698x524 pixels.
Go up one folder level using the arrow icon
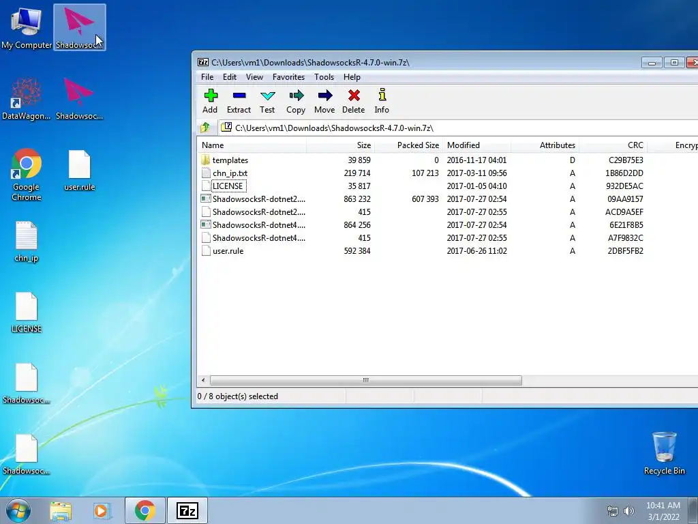(x=205, y=128)
